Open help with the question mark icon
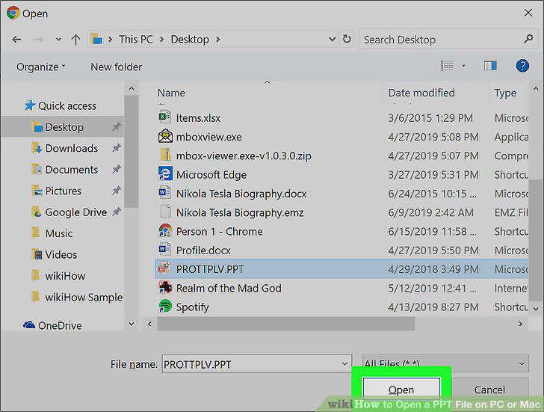Viewport: 544px width, 412px height. pos(522,66)
